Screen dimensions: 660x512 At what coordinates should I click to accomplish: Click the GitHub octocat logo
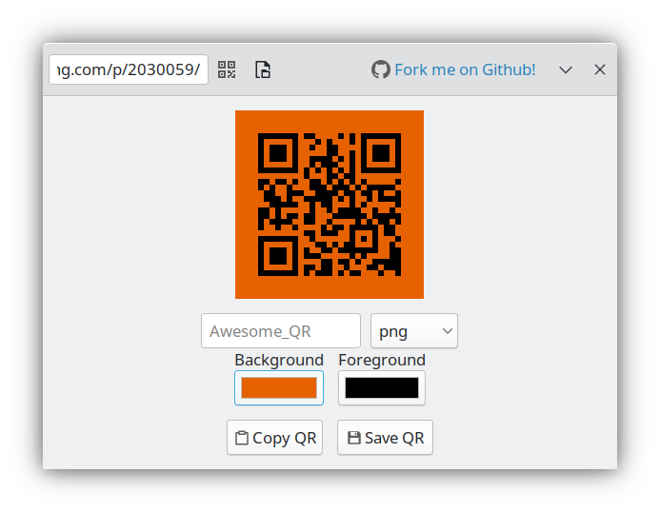(381, 69)
